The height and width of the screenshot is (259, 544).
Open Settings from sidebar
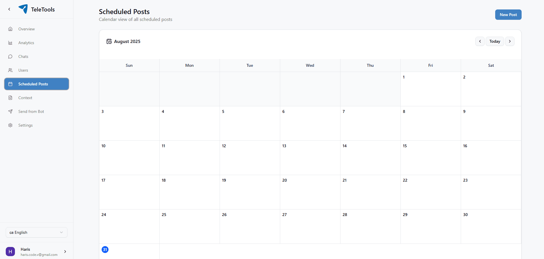point(36,125)
